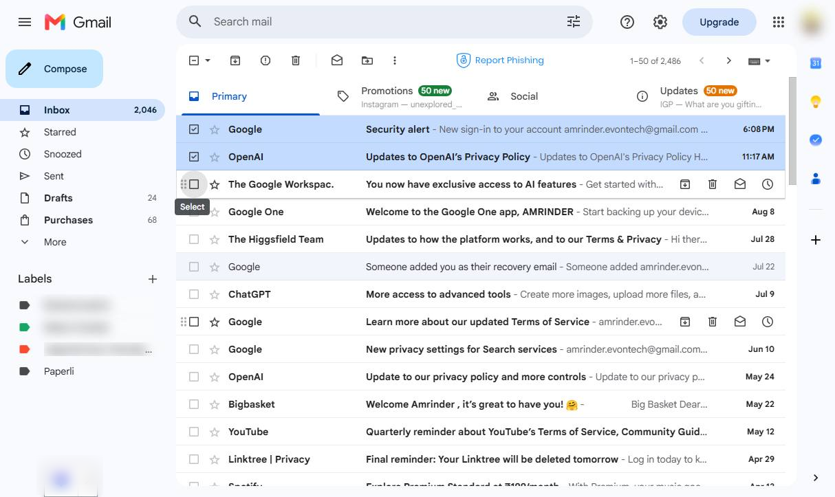Report selected emails as spam
The height and width of the screenshot is (497, 835).
coord(265,60)
